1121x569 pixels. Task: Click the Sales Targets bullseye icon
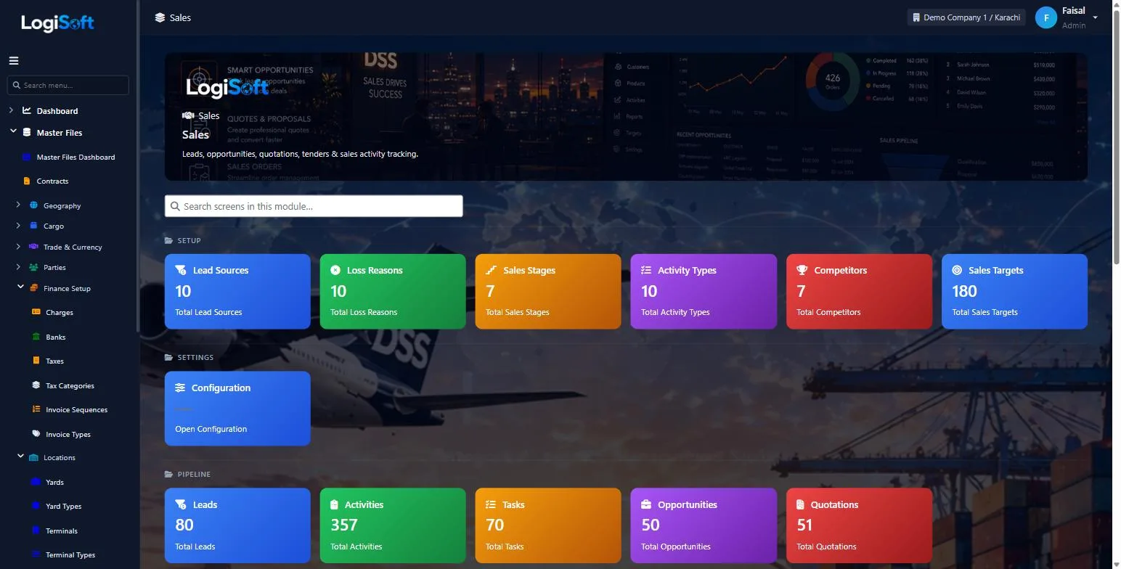pyautogui.click(x=957, y=270)
